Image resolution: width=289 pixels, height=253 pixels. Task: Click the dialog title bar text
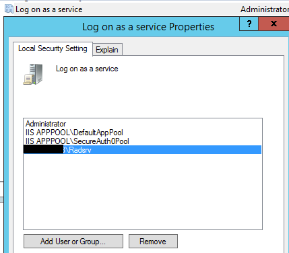click(148, 27)
